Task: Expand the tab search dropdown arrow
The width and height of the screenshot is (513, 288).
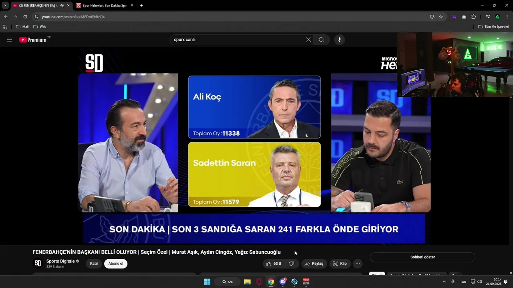Action: point(5,6)
